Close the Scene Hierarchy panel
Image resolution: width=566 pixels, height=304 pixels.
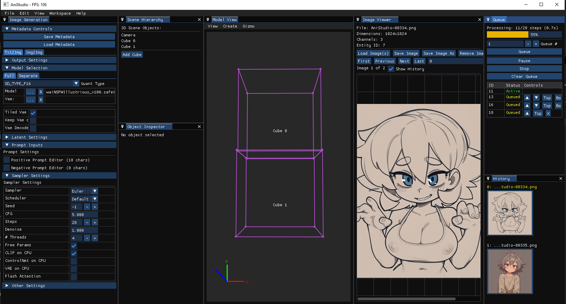click(199, 20)
